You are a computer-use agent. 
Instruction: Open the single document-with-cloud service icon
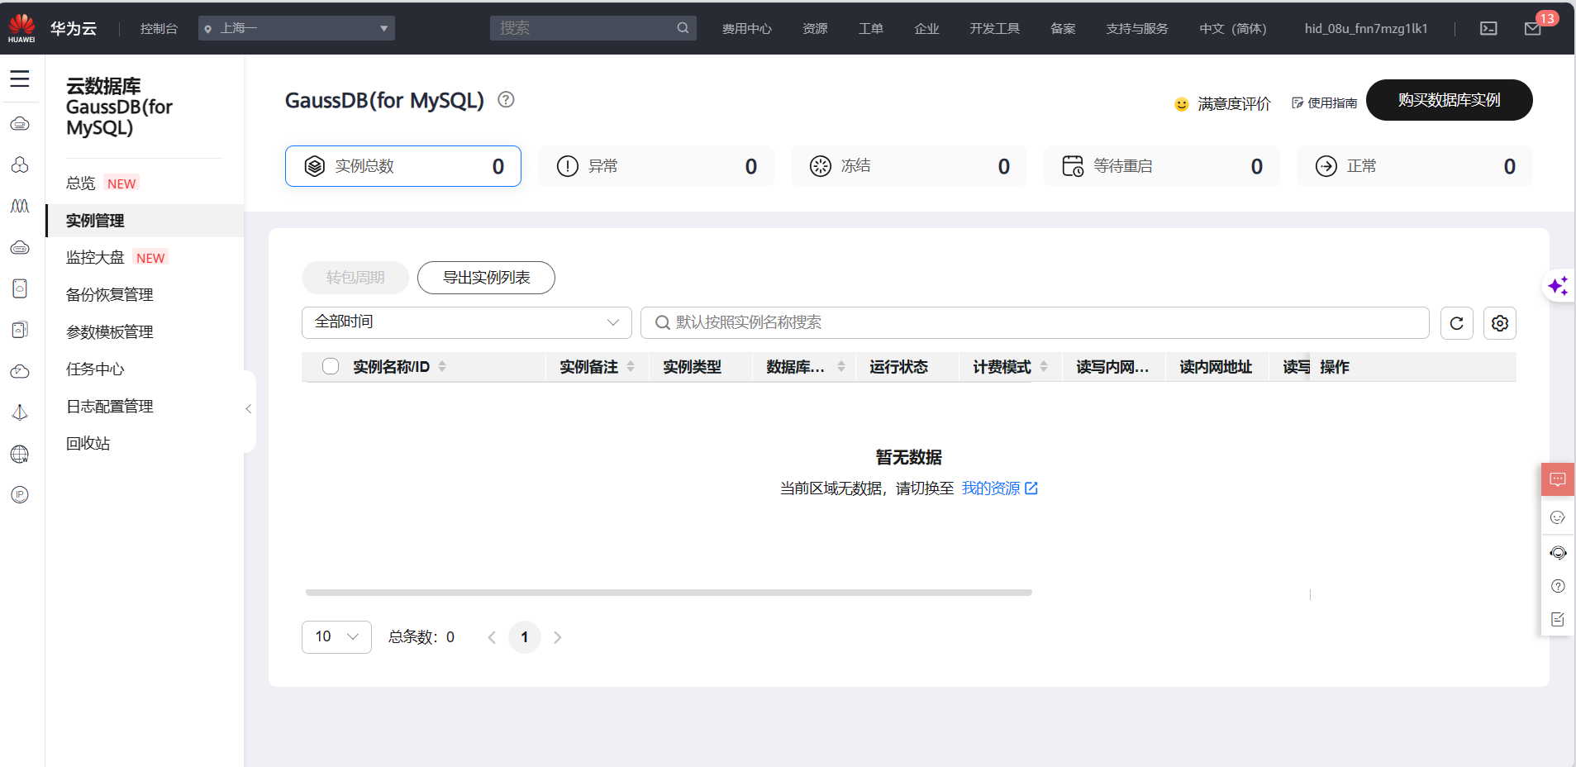coord(20,288)
